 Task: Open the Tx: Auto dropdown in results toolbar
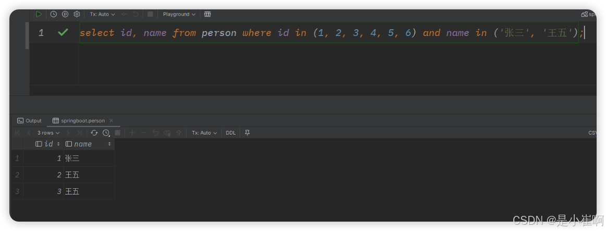[x=204, y=133]
